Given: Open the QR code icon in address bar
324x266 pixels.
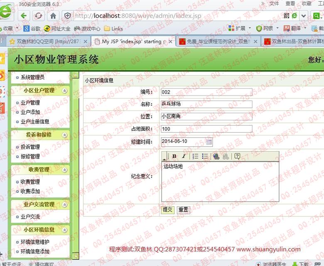Looking at the screenshot, I should pyautogui.click(x=286, y=16).
